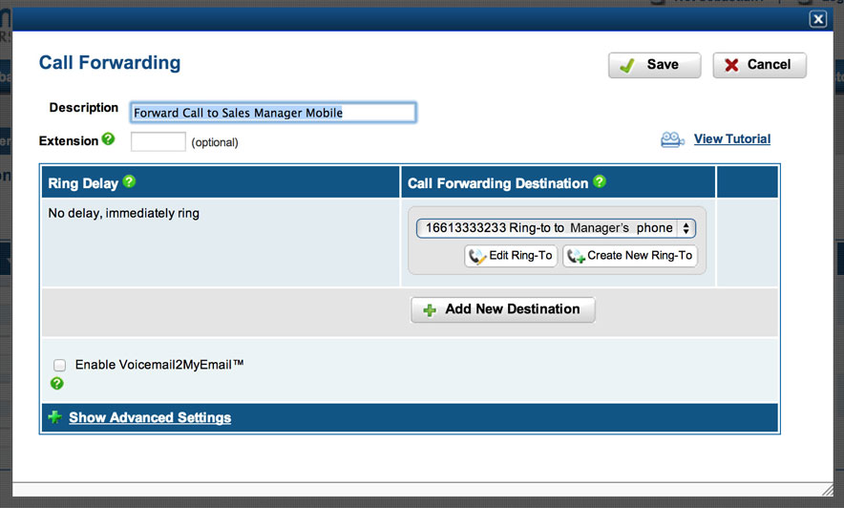Show Advanced Settings link
Viewport: 844px width, 508px height.
point(150,417)
